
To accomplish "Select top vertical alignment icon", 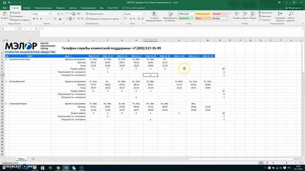I will coord(67,14).
